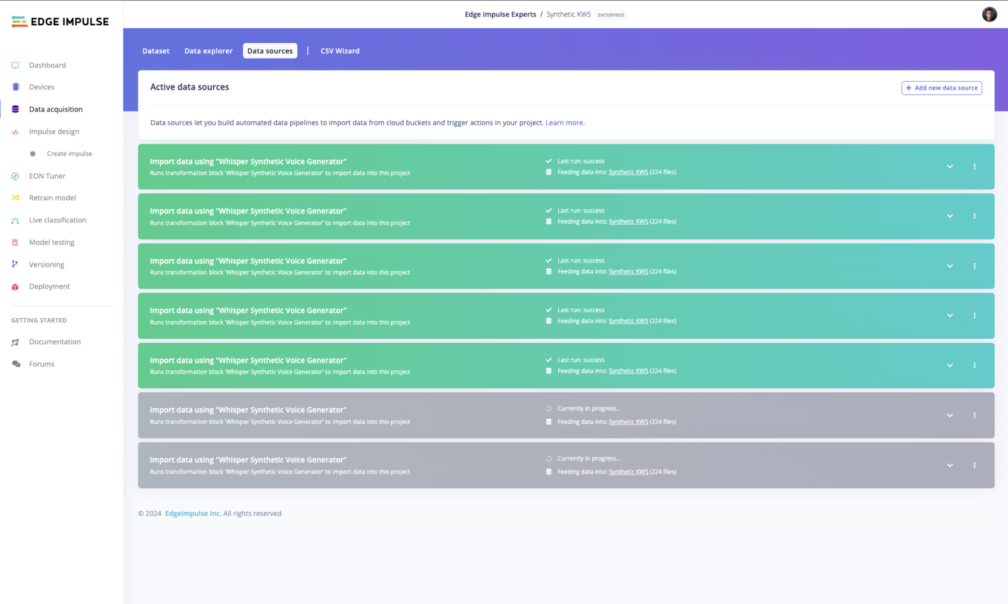Open Synthetic KWS link in first row
This screenshot has width=1008, height=604.
[x=628, y=172]
